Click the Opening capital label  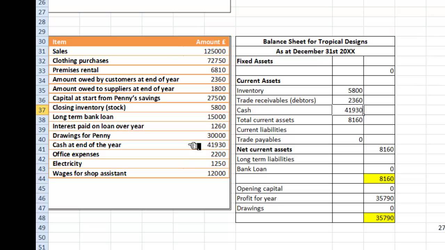[260, 189]
